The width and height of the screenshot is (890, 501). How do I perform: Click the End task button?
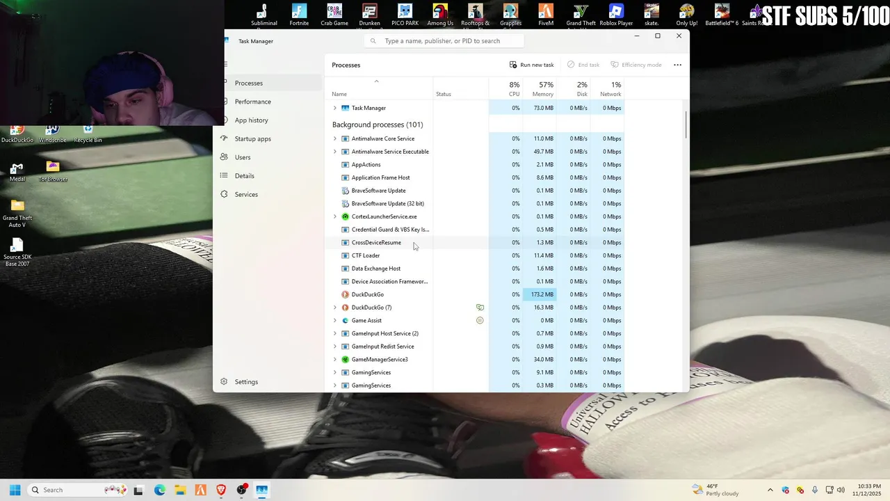pos(583,65)
